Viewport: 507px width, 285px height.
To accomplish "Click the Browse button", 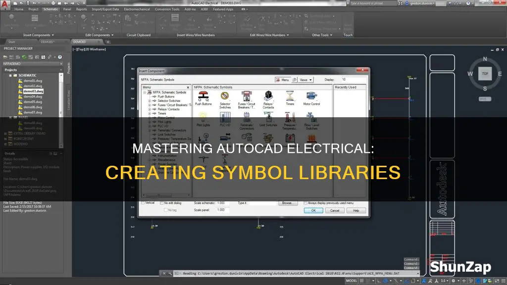I will tap(288, 203).
